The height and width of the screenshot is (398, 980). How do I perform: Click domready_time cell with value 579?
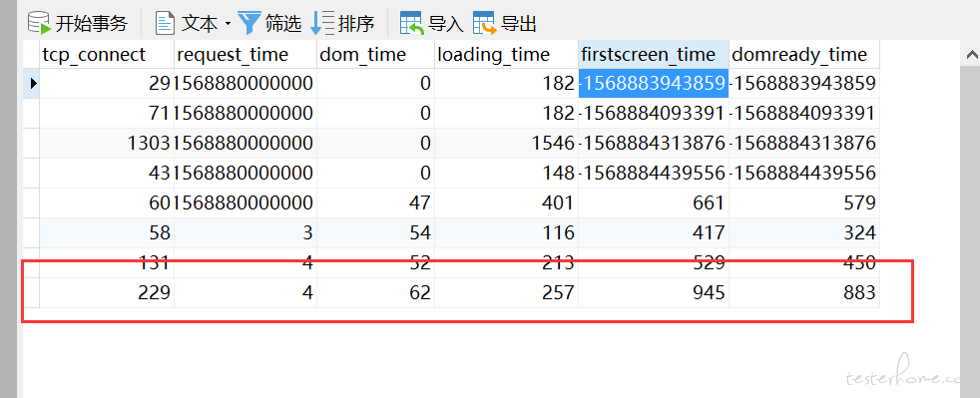[804, 203]
